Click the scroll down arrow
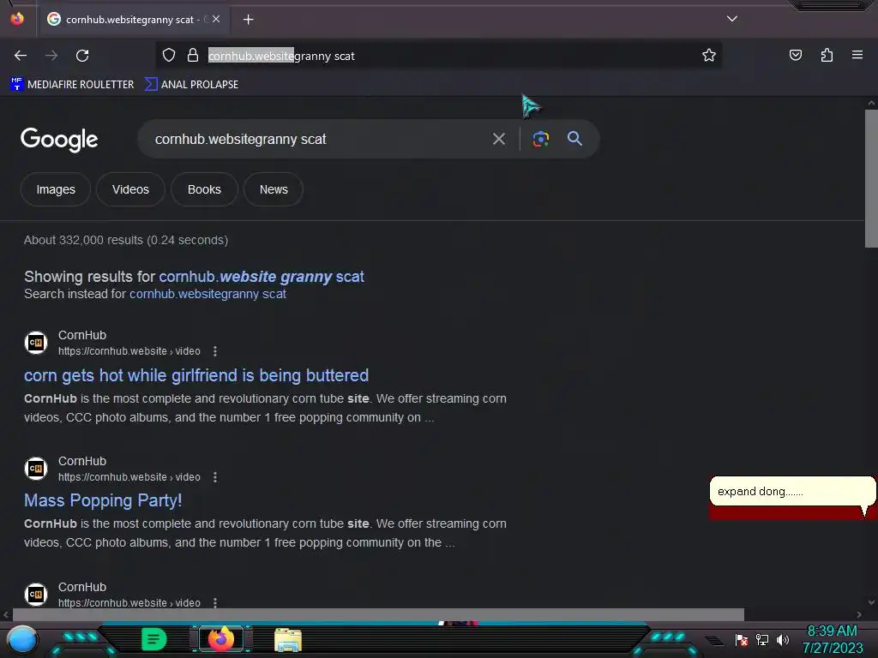 pyautogui.click(x=871, y=602)
